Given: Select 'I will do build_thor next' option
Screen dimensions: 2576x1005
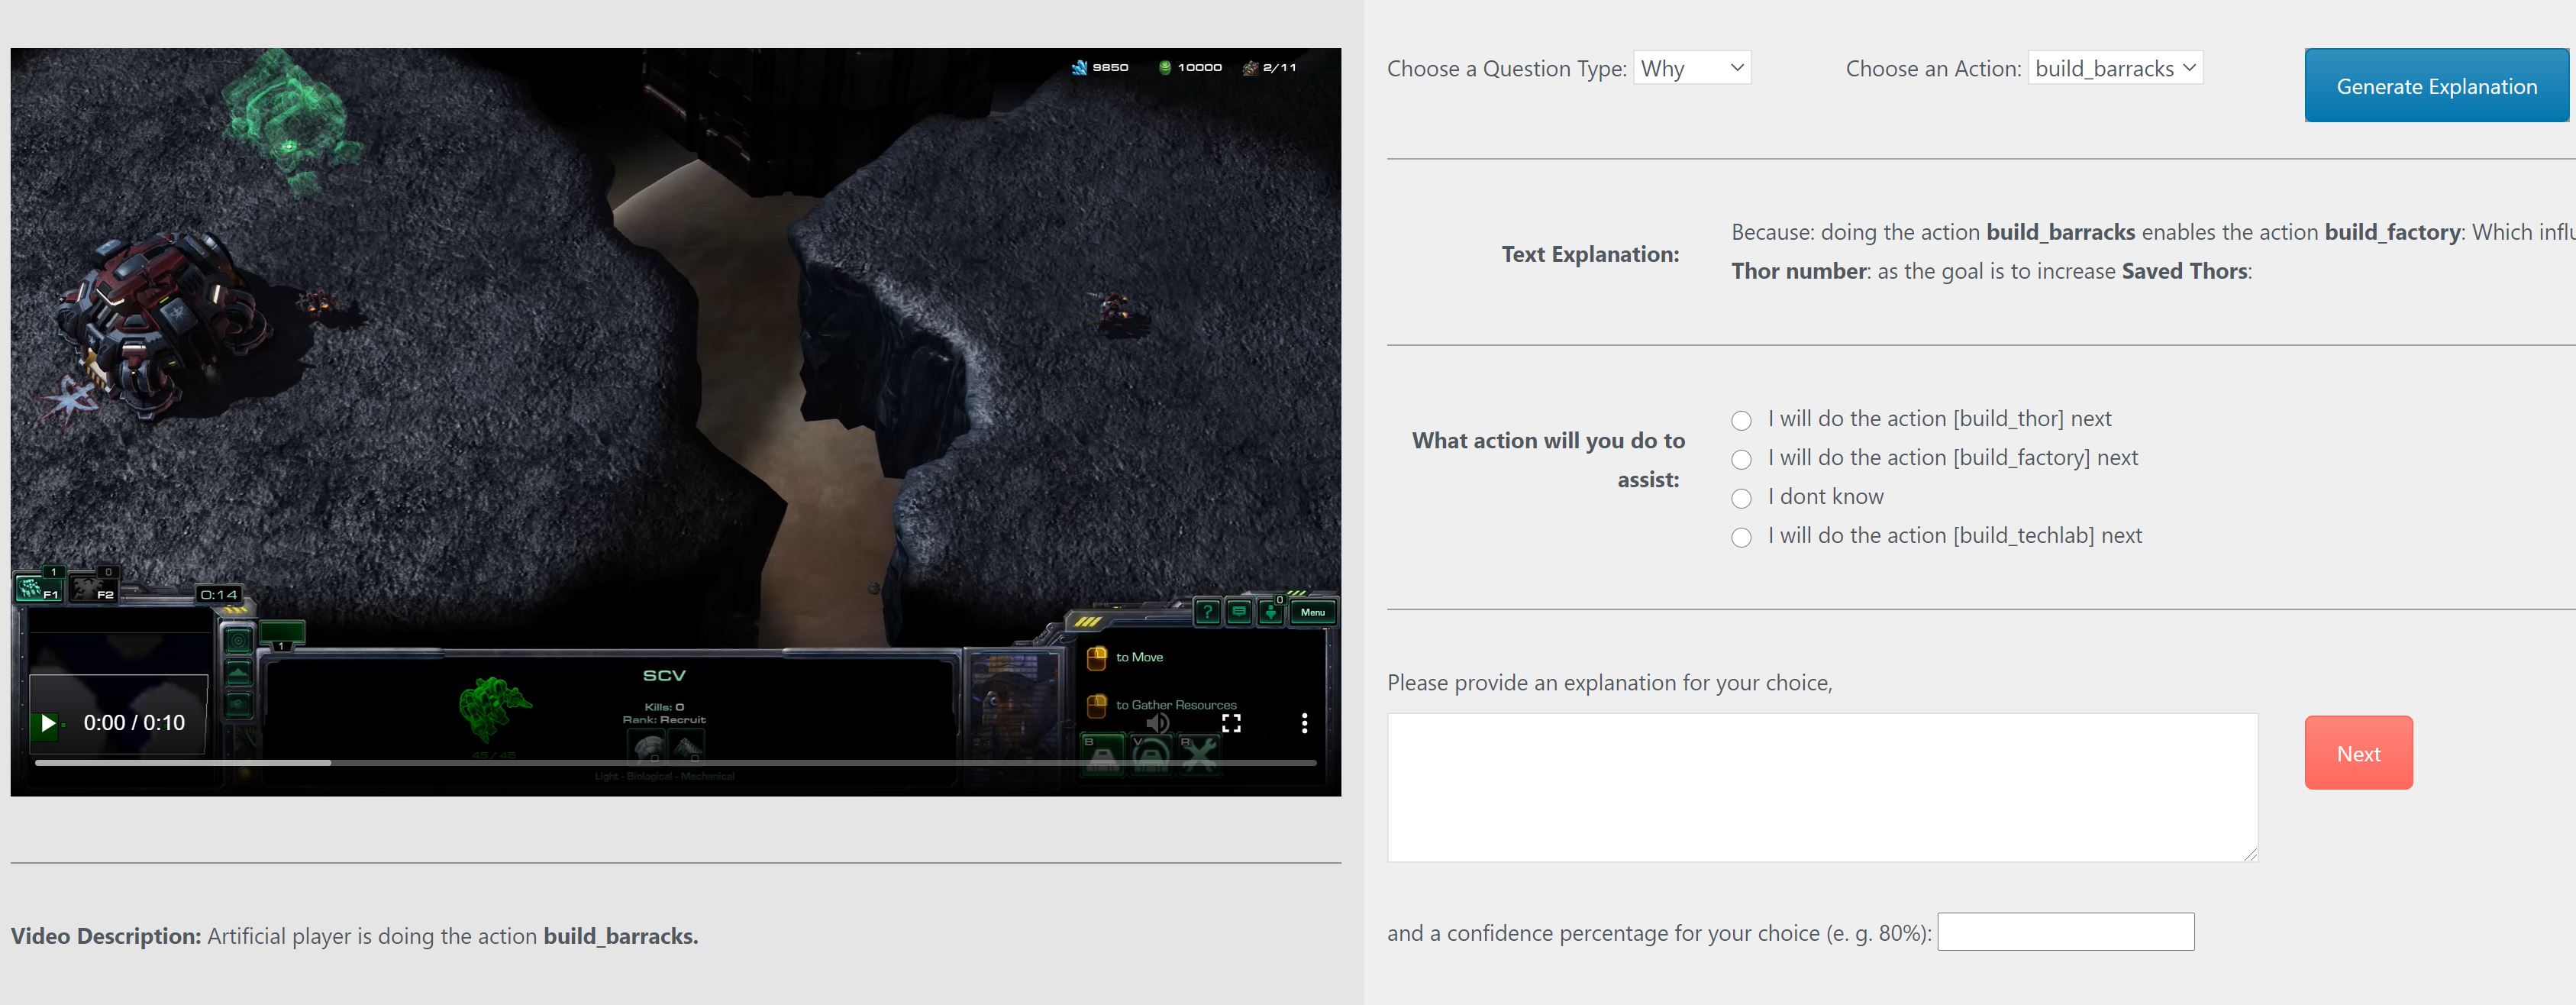Looking at the screenshot, I should 1741,420.
